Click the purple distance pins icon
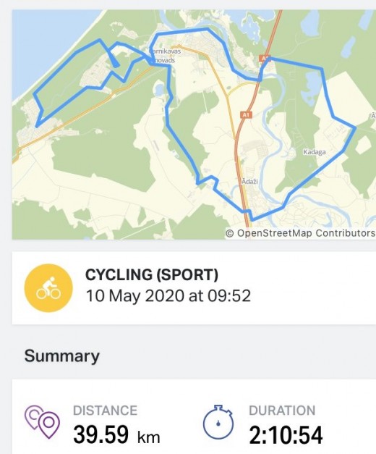The width and height of the screenshot is (376, 454). 42,421
